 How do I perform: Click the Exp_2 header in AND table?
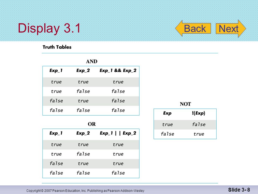tap(83, 71)
